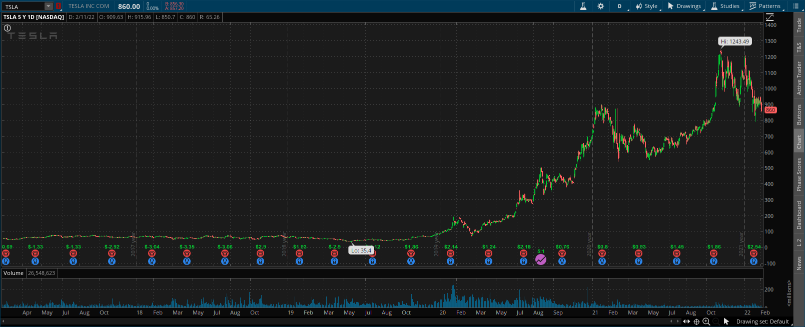This screenshot has height=327, width=805.
Task: Click the 860.00 last price quote
Action: coord(129,6)
